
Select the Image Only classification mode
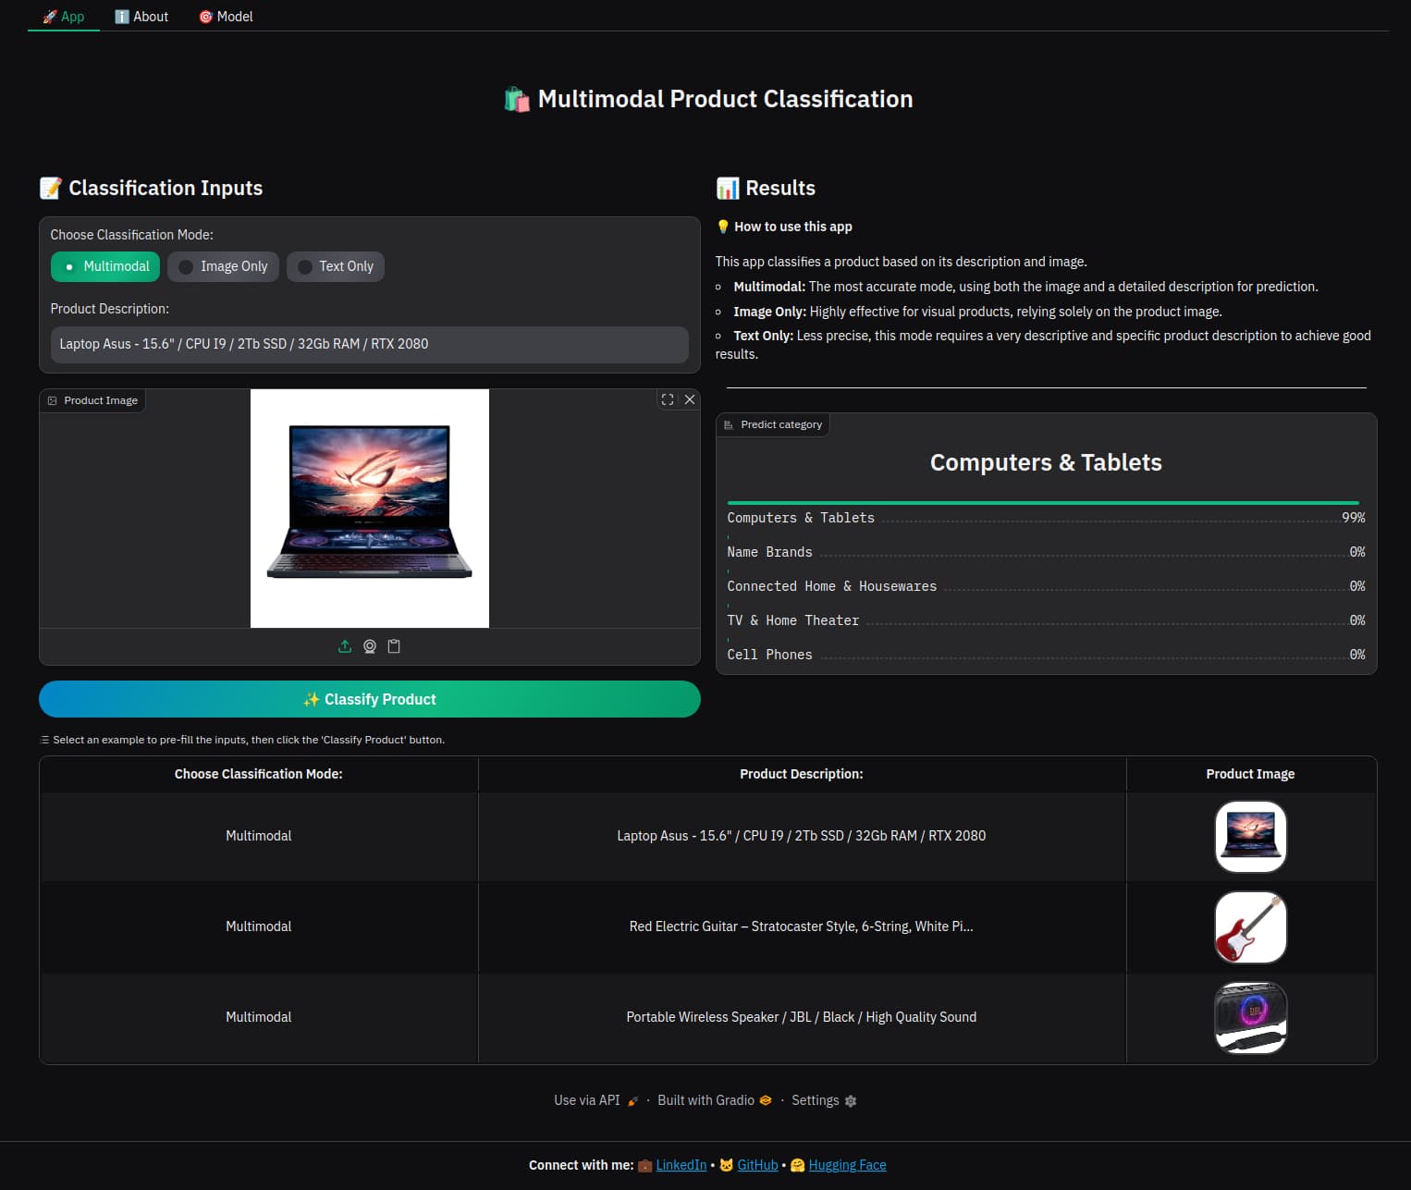[223, 266]
